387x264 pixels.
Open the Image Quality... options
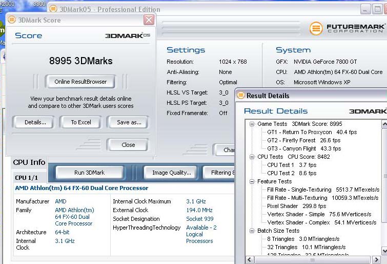click(171, 173)
